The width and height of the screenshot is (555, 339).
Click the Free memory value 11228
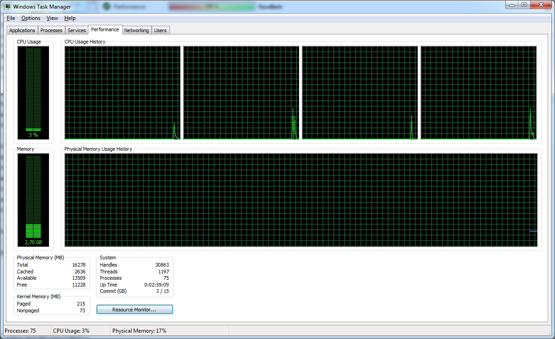(79, 285)
